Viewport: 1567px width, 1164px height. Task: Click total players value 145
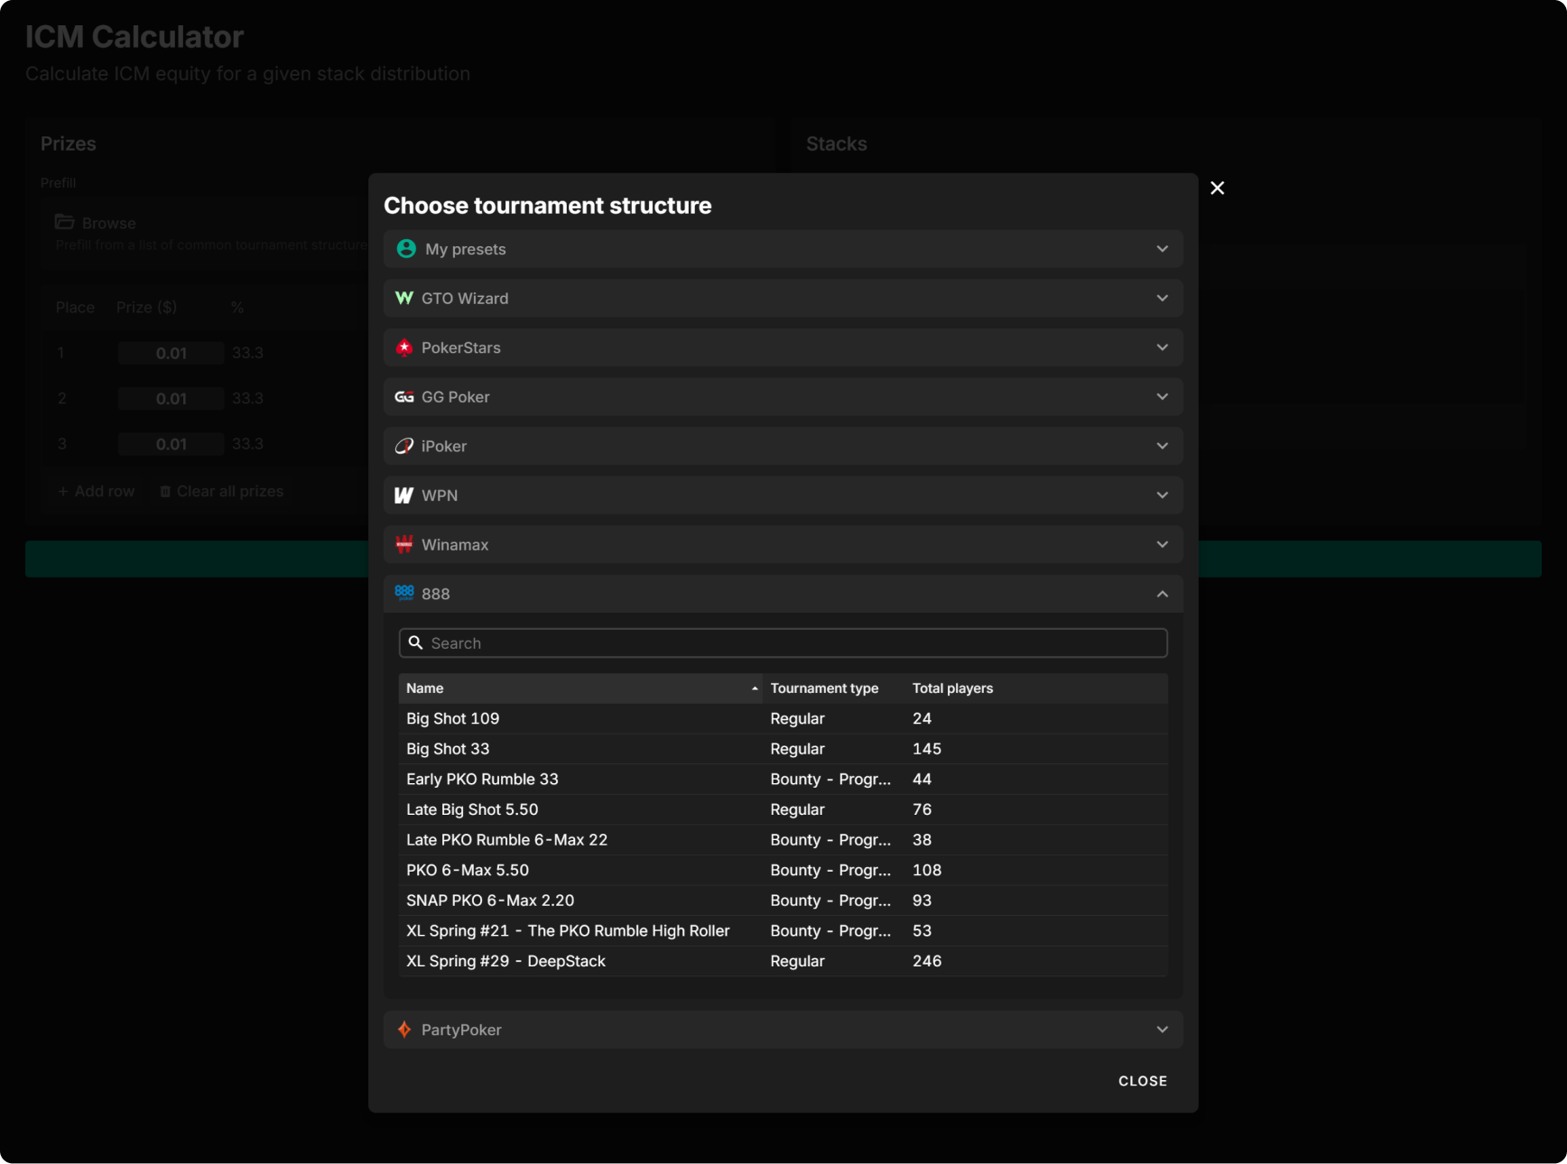pos(927,749)
